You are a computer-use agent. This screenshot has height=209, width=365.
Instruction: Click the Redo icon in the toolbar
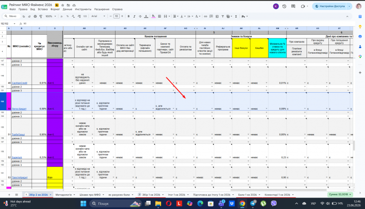click(29, 16)
